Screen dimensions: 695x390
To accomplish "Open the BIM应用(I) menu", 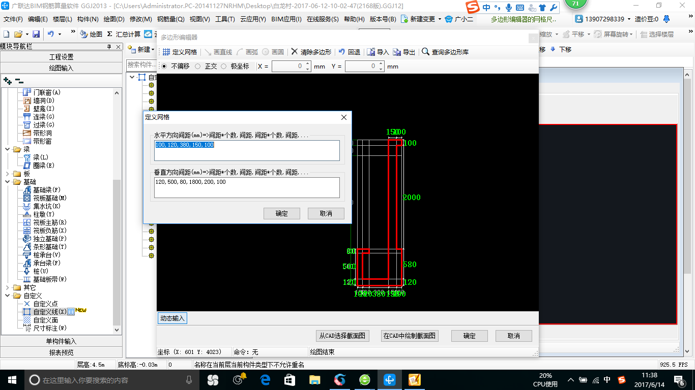I will [x=286, y=19].
